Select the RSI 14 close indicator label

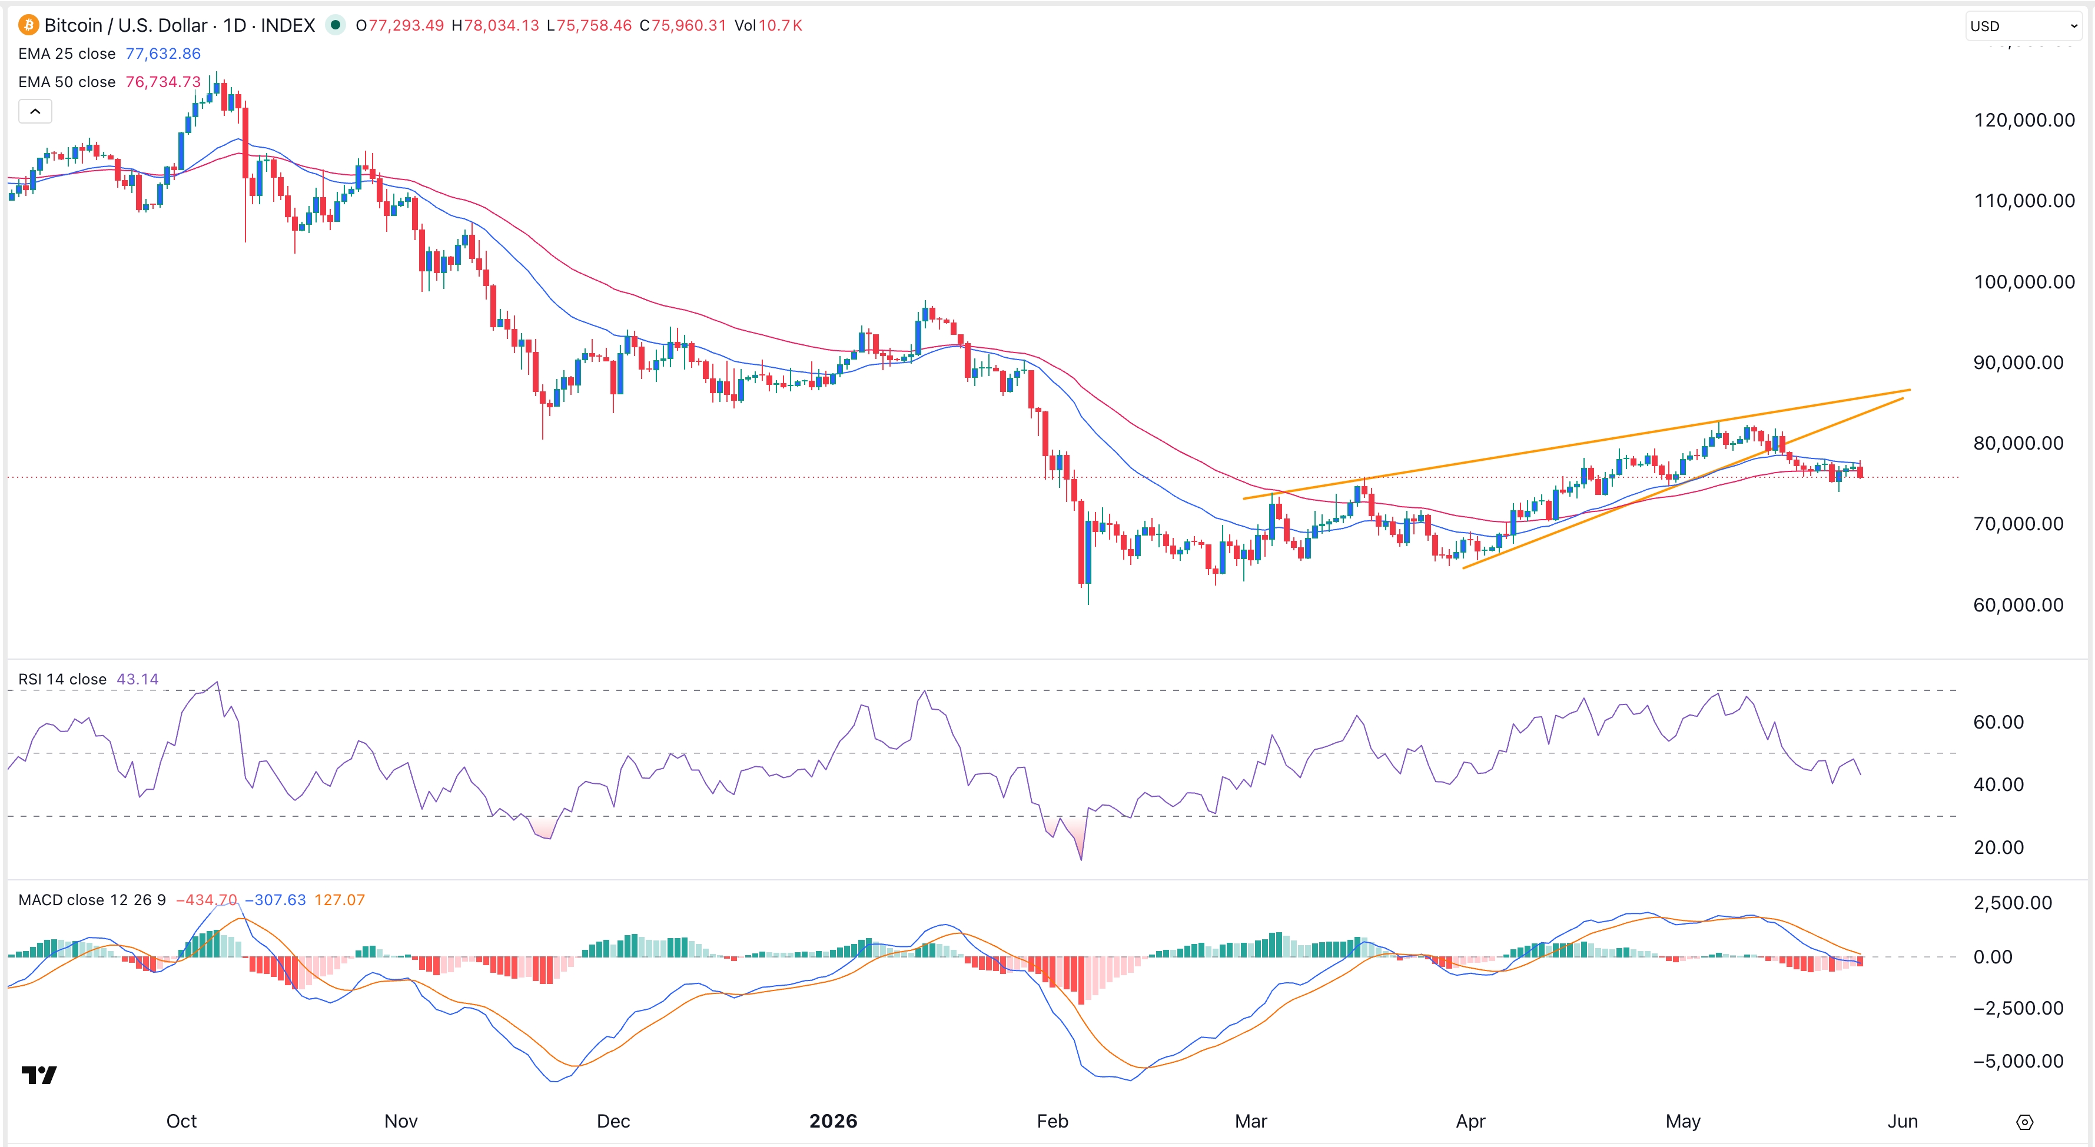(62, 680)
